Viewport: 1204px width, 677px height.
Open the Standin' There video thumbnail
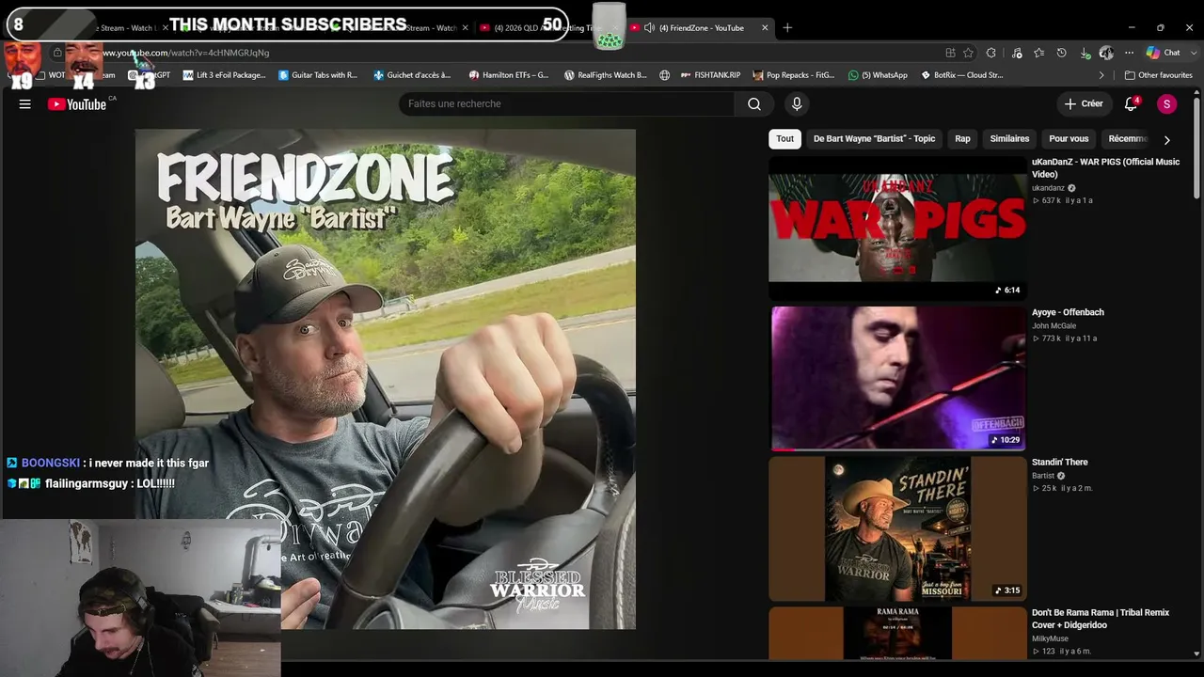tap(897, 528)
